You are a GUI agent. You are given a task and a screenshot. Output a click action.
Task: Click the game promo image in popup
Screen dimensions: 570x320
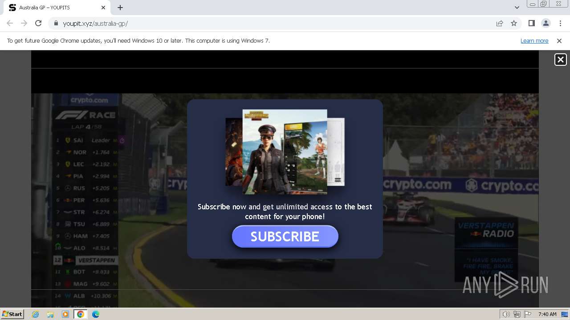[x=285, y=152]
